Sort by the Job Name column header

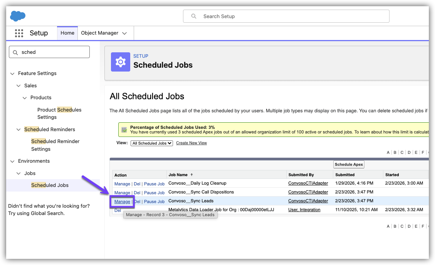178,175
